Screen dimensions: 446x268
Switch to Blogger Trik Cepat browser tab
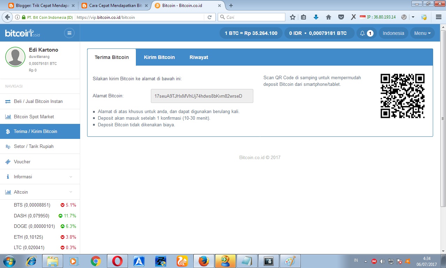[41, 6]
